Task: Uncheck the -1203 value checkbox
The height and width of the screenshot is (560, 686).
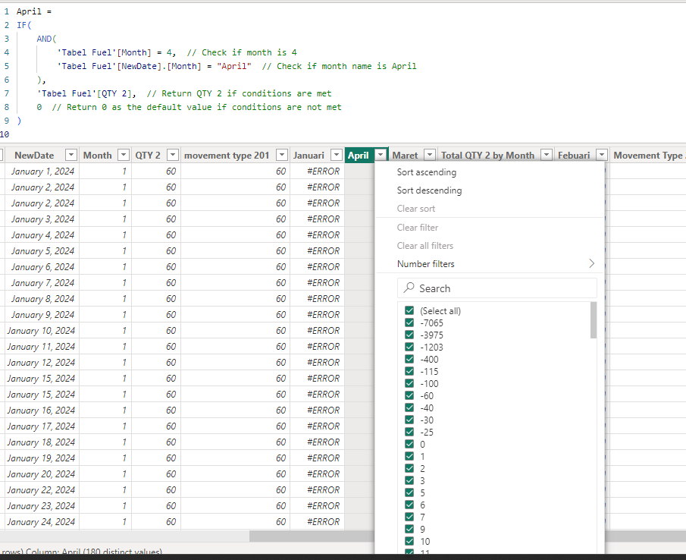Action: 409,347
